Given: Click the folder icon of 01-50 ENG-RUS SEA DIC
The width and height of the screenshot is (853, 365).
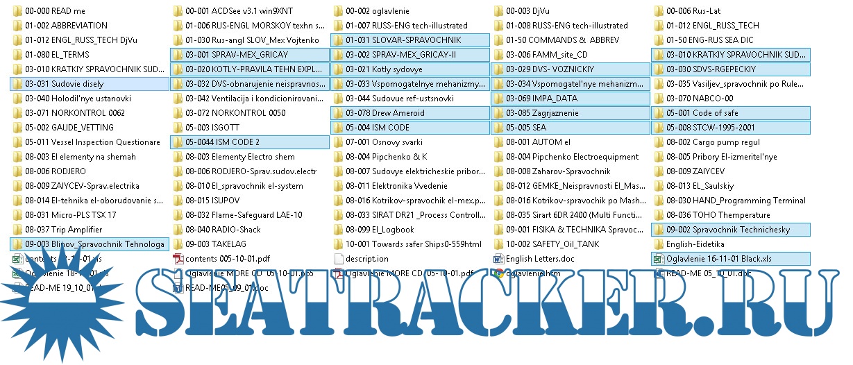Looking at the screenshot, I should tap(659, 40).
